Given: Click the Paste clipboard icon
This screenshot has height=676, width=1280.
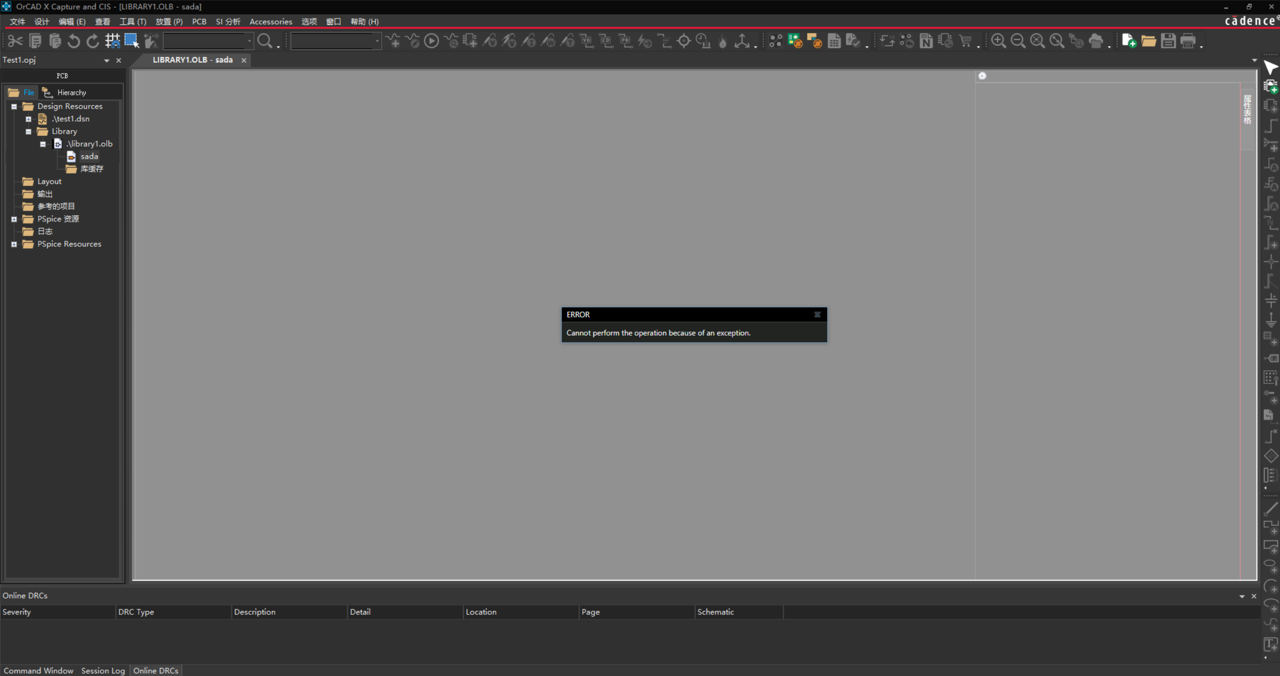Looking at the screenshot, I should pyautogui.click(x=55, y=41).
